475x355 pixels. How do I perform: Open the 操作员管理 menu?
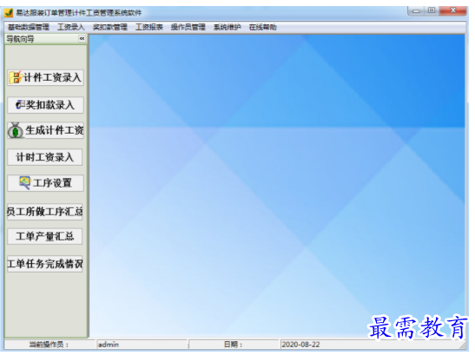tap(188, 27)
